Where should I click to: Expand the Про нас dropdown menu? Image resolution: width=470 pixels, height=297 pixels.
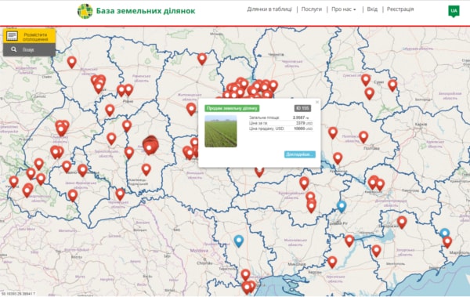tap(344, 9)
